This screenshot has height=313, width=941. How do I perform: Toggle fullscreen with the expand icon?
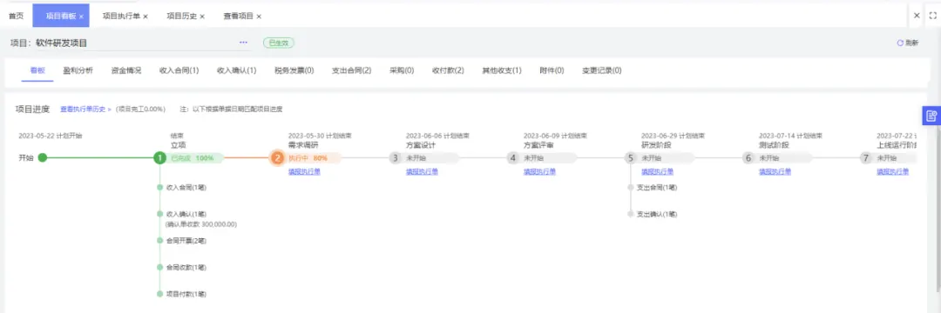pyautogui.click(x=932, y=16)
